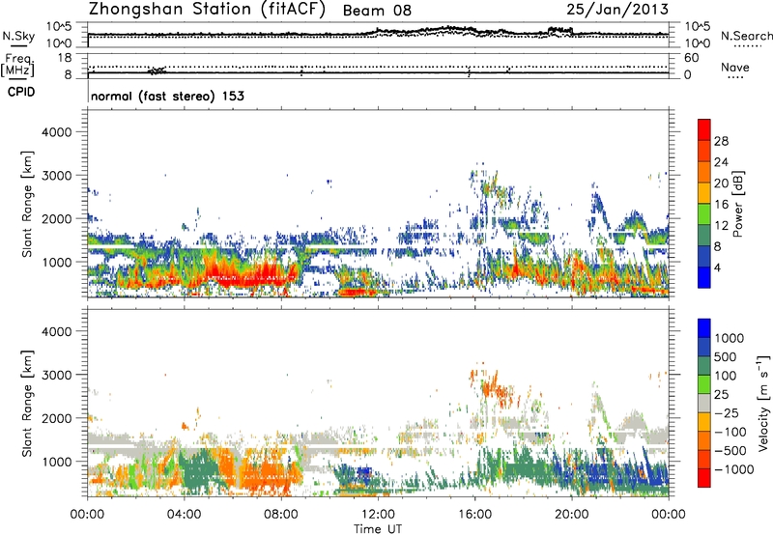
Task: Click the '-25' velocity colorbar label
Action: (727, 413)
